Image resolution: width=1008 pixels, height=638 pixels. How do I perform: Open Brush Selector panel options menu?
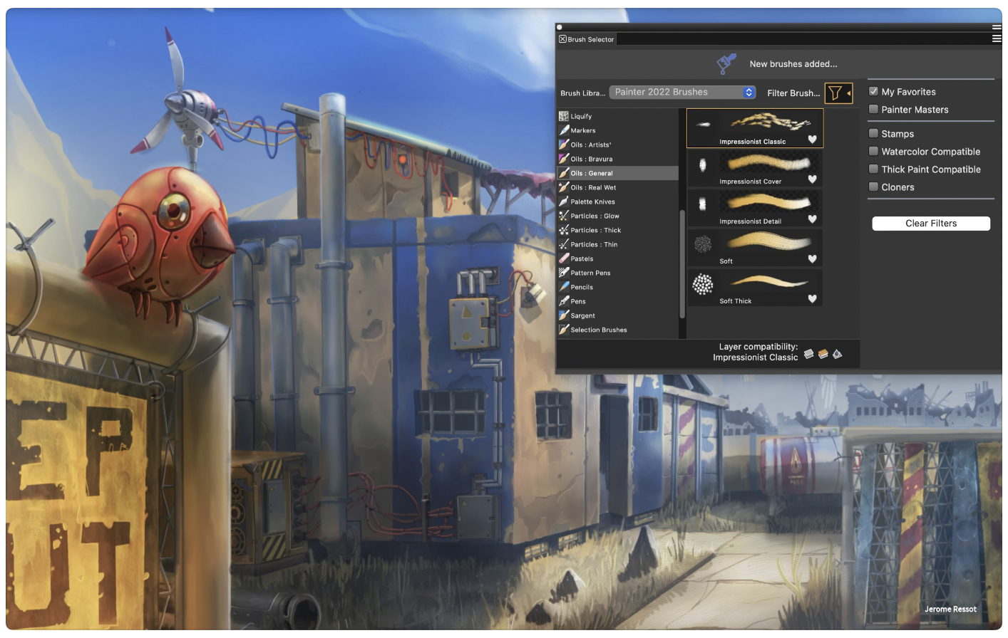[x=997, y=38]
